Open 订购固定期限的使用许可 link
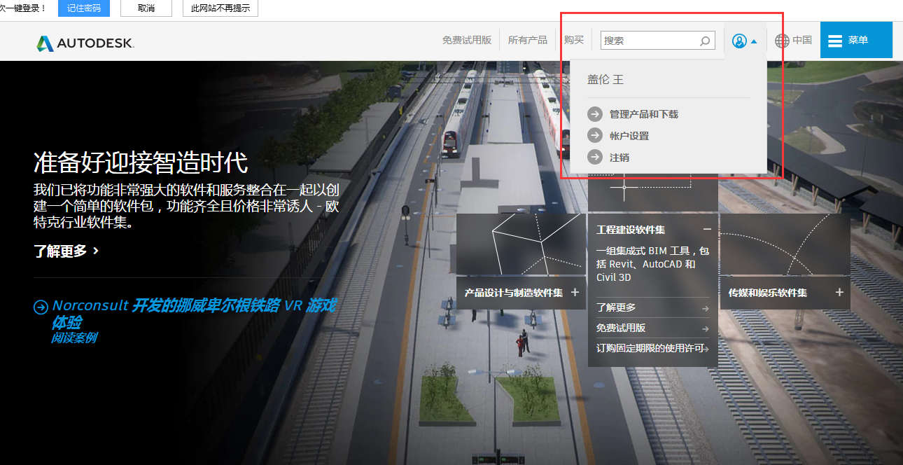The width and height of the screenshot is (903, 465). [x=652, y=348]
